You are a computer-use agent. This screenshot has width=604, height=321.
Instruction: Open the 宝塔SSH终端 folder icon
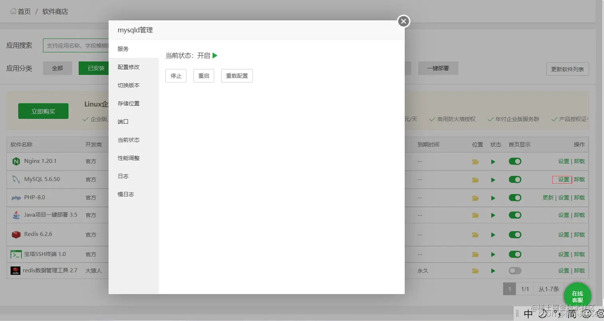pyautogui.click(x=475, y=254)
